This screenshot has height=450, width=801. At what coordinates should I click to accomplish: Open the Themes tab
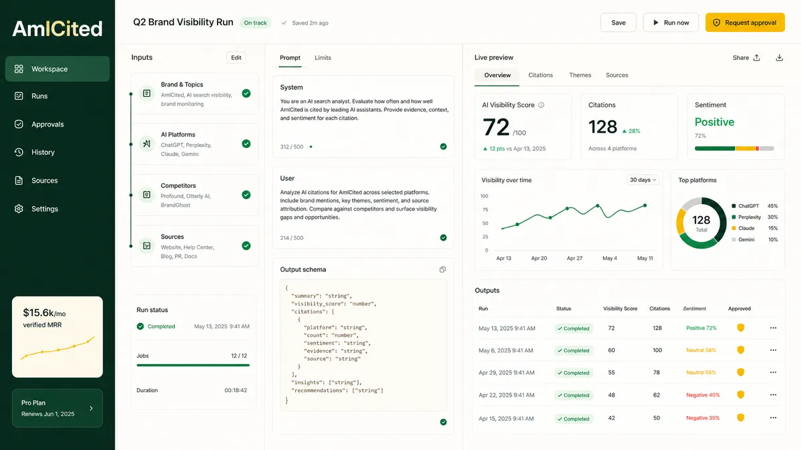tap(580, 75)
